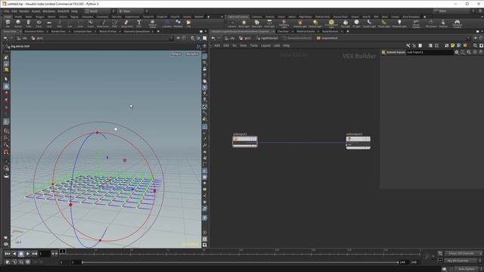Jump to the first frame
484x272 pixels.
[8, 254]
